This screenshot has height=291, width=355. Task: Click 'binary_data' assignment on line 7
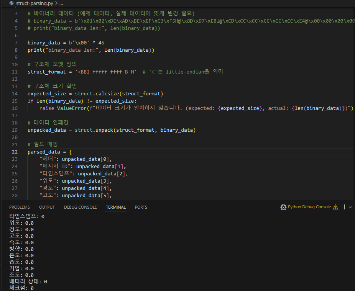click(44, 43)
